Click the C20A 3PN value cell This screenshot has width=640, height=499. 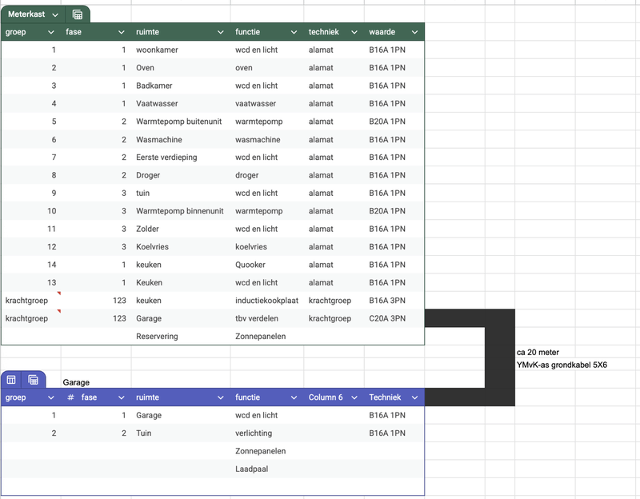coord(387,318)
